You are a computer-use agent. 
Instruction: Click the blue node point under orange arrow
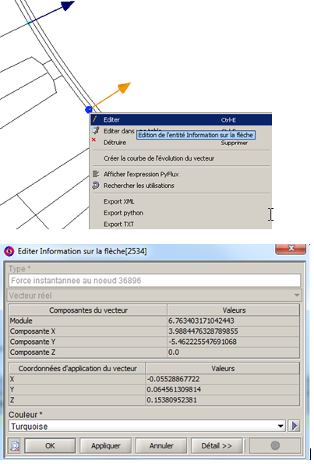pos(88,110)
